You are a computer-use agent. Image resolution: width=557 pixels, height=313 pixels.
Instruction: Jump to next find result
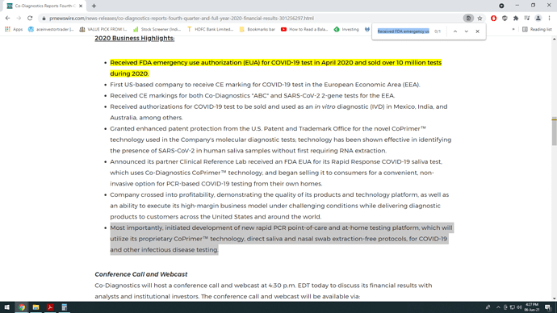(466, 31)
